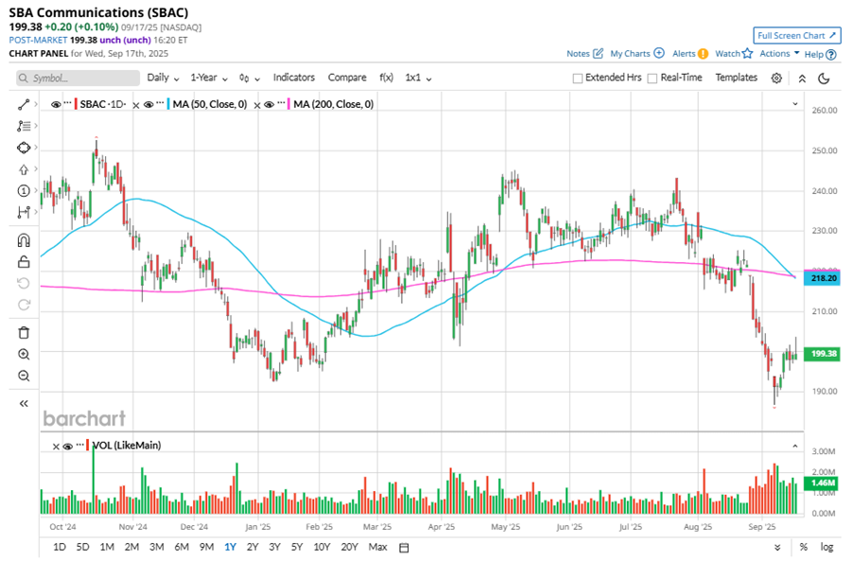Switch to dark mode moon icon
Screen dimensions: 853x562
(x=825, y=79)
